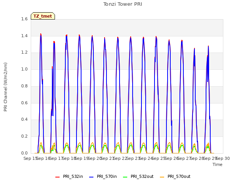Click the 0.0 y-axis tick value
Image resolution: width=246 pixels, height=184 pixels.
pyautogui.click(x=24, y=153)
